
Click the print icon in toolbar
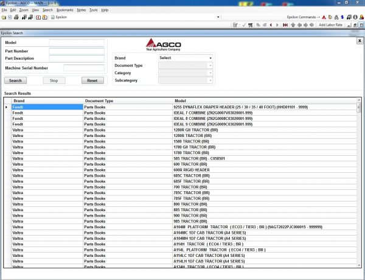[16, 17]
